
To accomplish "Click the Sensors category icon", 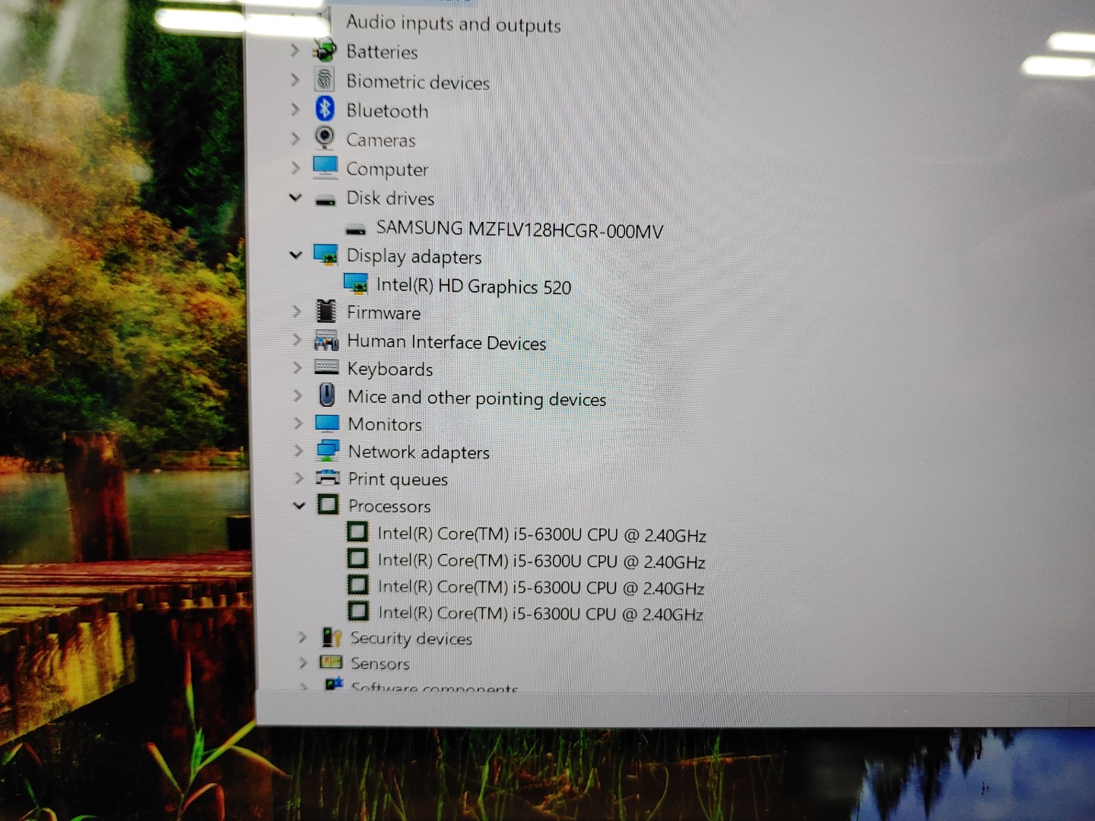I will coord(331,662).
